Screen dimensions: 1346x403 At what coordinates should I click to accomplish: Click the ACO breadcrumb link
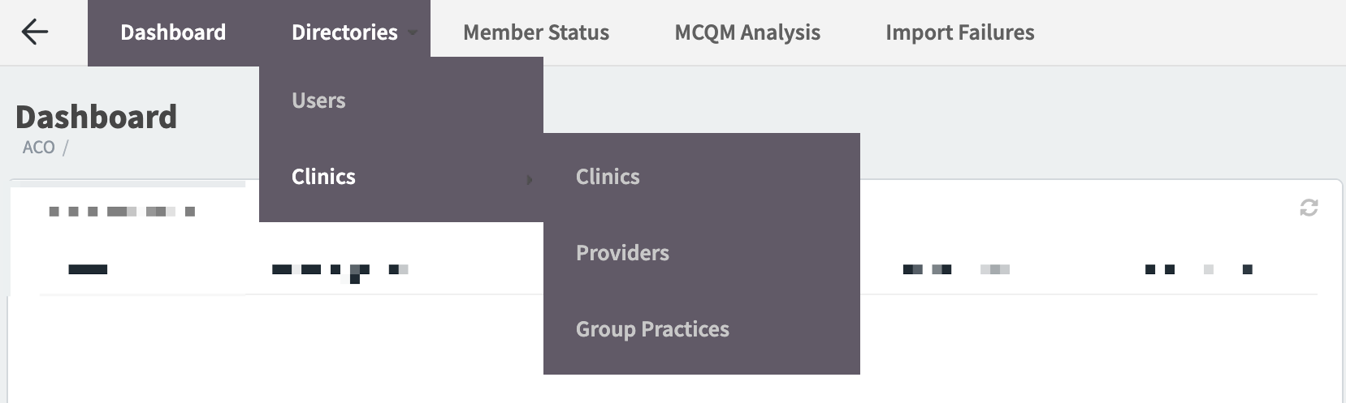[38, 148]
